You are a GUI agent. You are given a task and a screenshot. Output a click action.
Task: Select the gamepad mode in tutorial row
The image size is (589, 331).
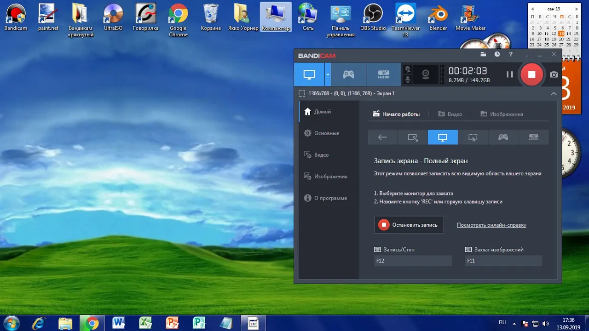point(503,137)
